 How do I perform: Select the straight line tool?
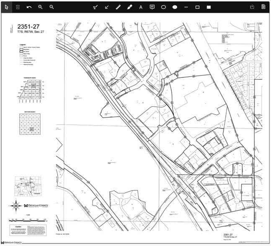point(186,7)
